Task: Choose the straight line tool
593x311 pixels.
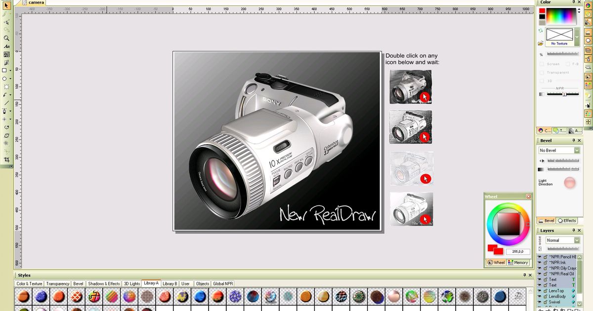Action: (x=6, y=103)
